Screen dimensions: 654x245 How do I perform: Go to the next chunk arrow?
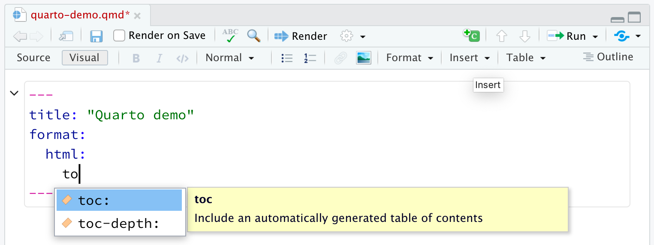point(525,36)
